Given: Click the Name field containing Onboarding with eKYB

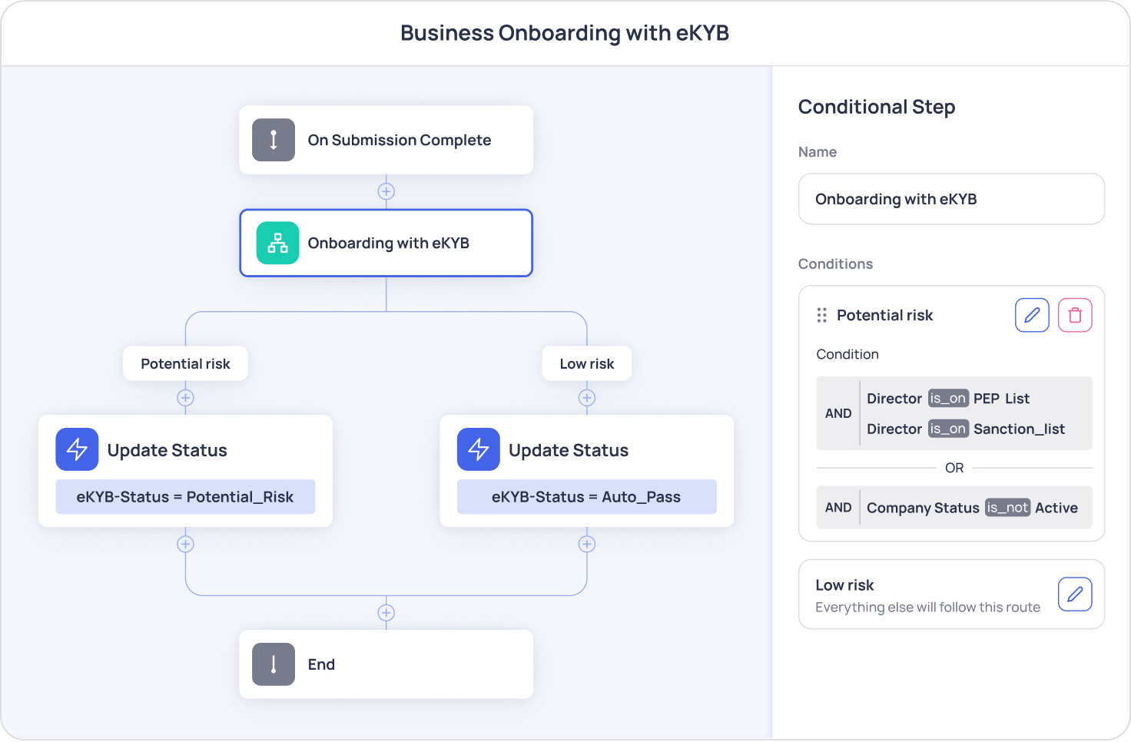Looking at the screenshot, I should (951, 199).
